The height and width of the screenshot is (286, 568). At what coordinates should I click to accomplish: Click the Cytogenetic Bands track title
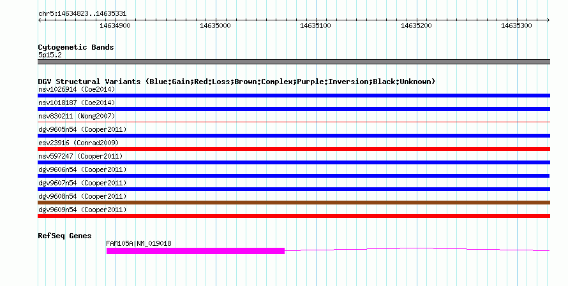[x=76, y=47]
